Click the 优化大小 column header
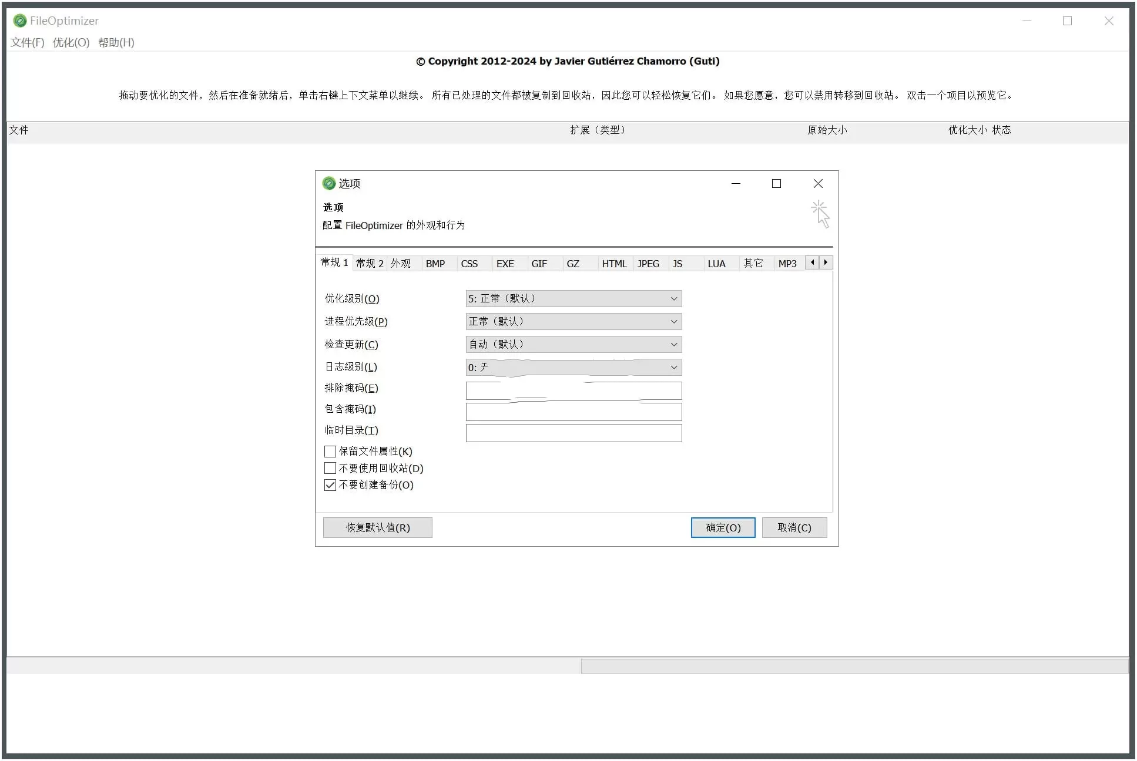The width and height of the screenshot is (1137, 761). pyautogui.click(x=968, y=130)
